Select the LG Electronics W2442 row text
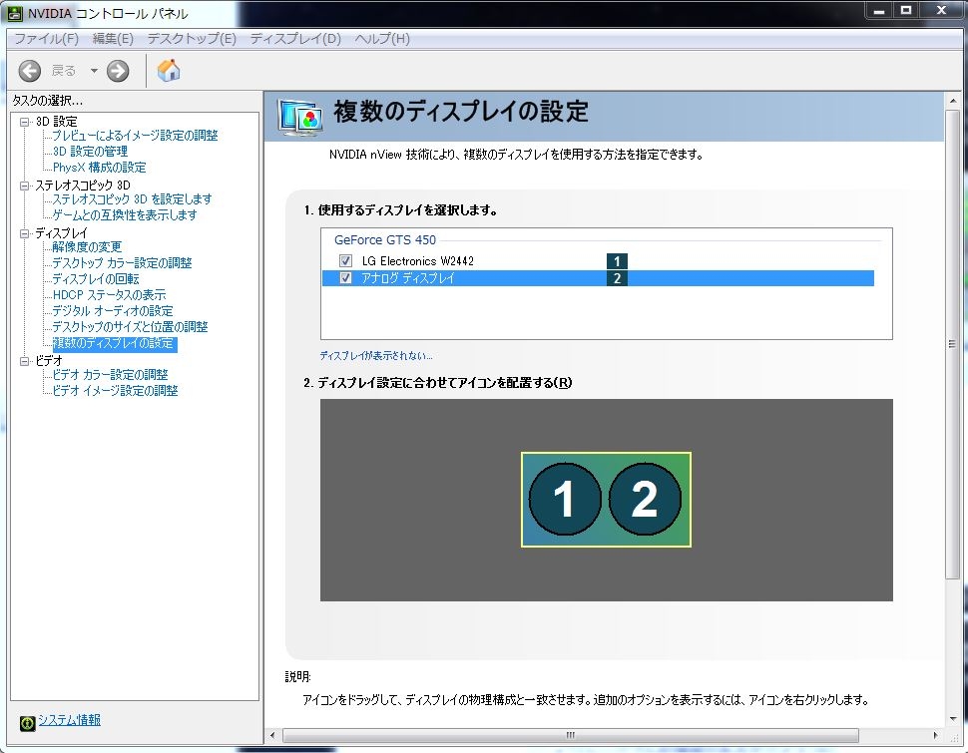Screen dimensions: 968x753 point(418,261)
